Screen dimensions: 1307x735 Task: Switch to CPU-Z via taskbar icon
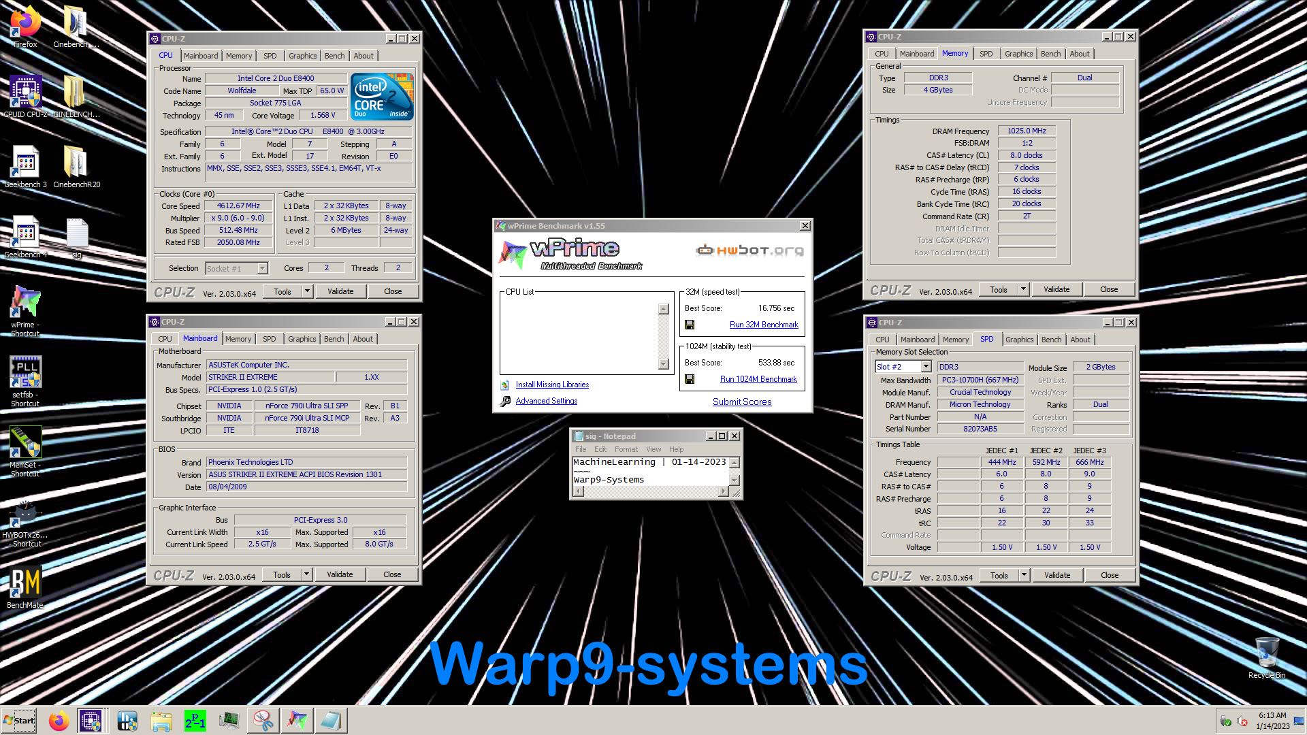91,721
